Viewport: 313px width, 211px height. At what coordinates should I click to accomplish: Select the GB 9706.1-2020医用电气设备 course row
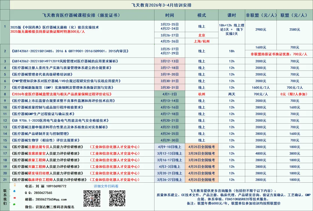82,121
